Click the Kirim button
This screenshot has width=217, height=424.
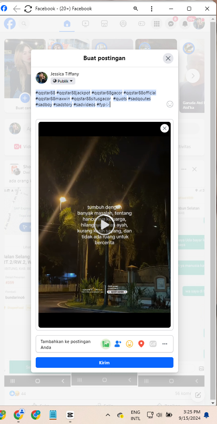(104, 363)
